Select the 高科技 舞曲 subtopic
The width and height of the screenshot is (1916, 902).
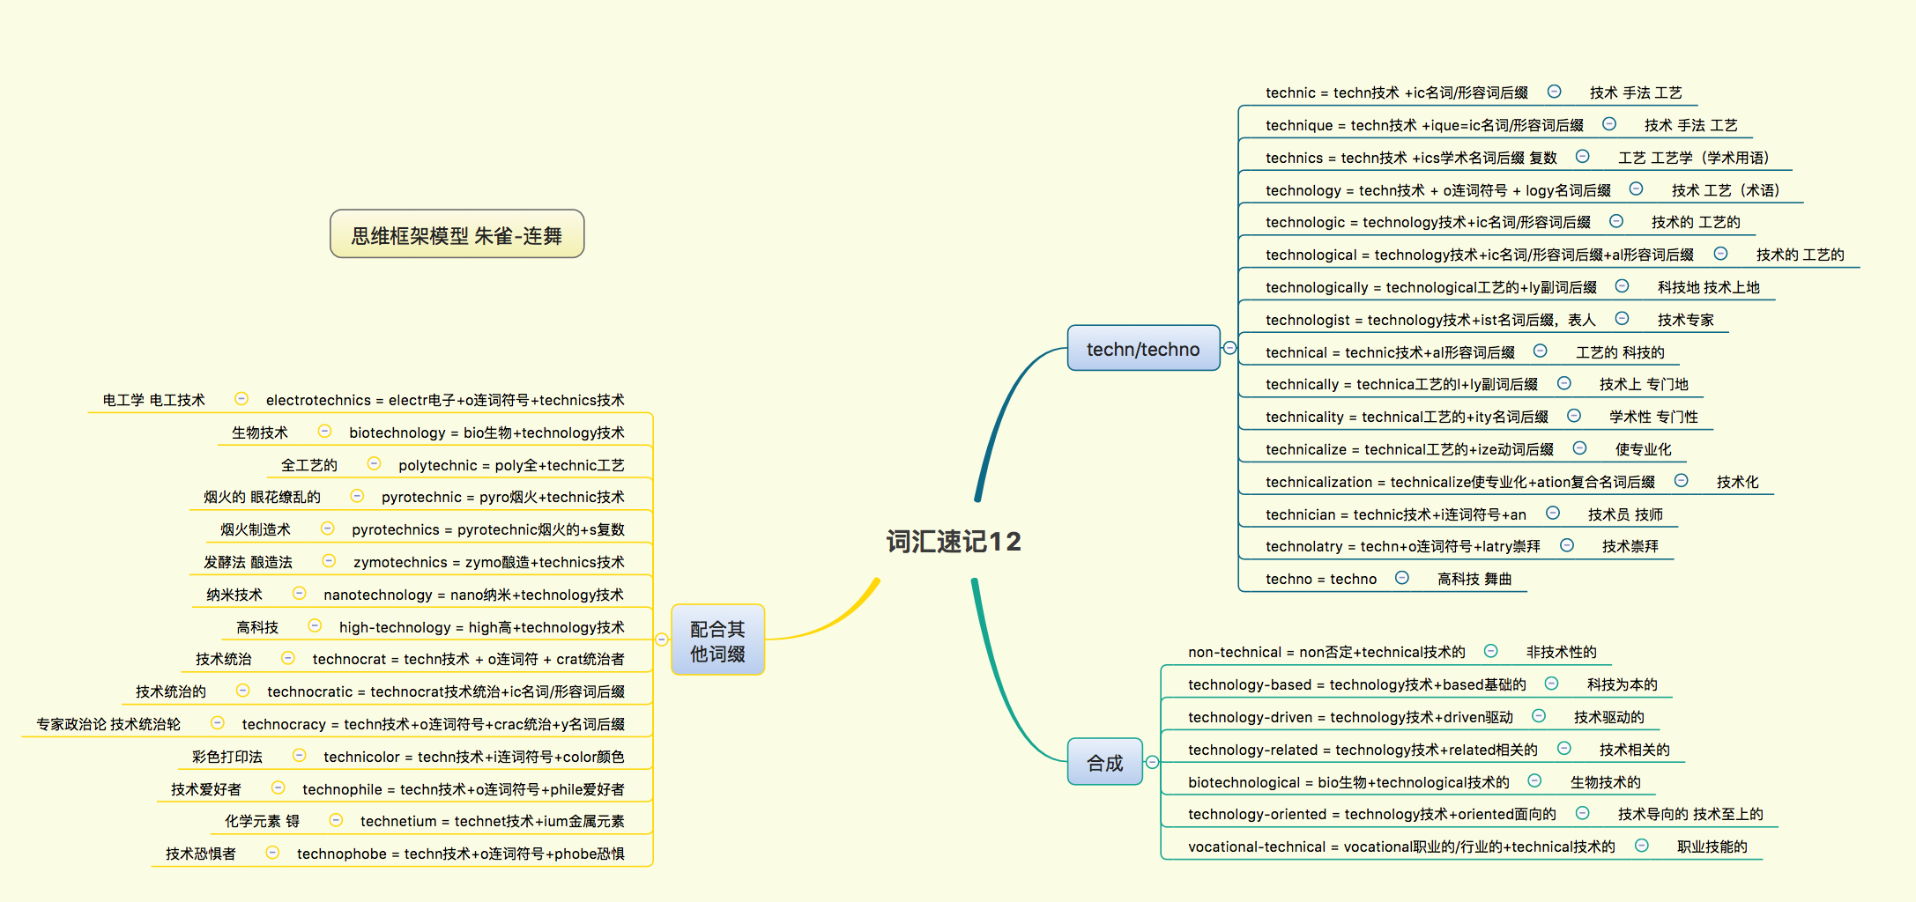[1474, 579]
